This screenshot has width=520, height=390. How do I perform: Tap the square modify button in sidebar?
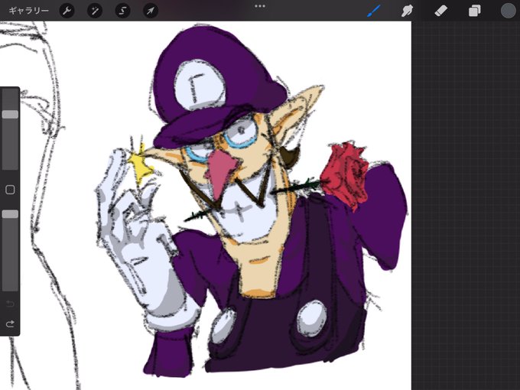10,190
